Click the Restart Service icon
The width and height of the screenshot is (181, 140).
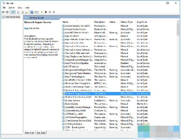click(x=54, y=12)
